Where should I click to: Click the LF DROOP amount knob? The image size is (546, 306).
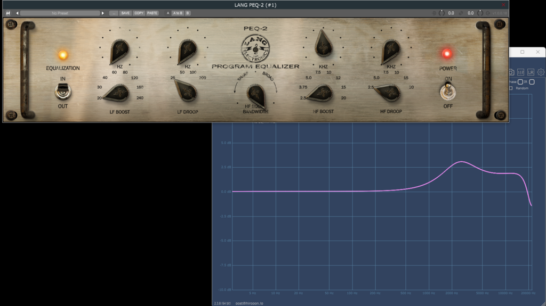(x=186, y=91)
